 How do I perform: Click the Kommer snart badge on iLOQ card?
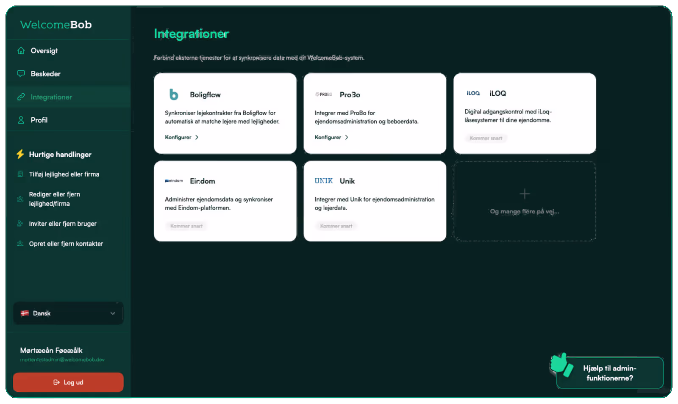pyautogui.click(x=486, y=138)
